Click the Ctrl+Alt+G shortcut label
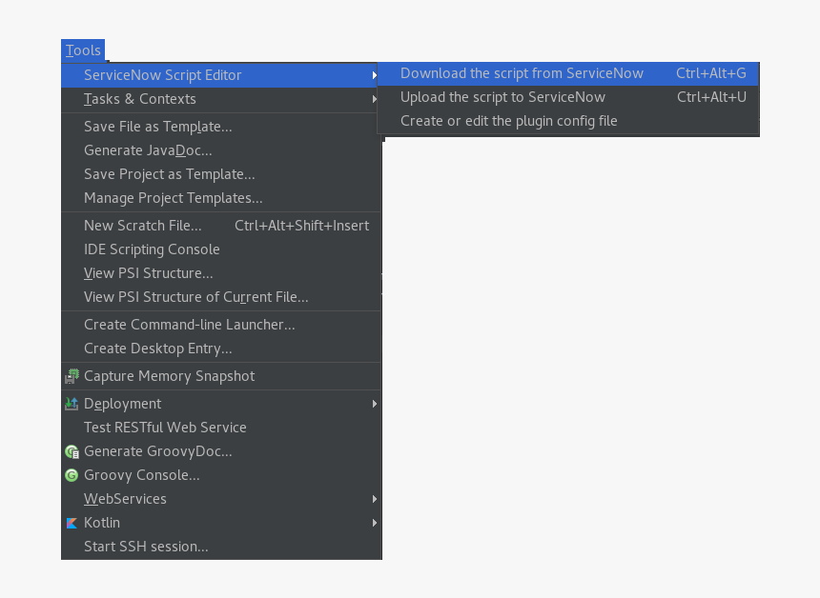Viewport: 820px width, 598px height. click(711, 73)
